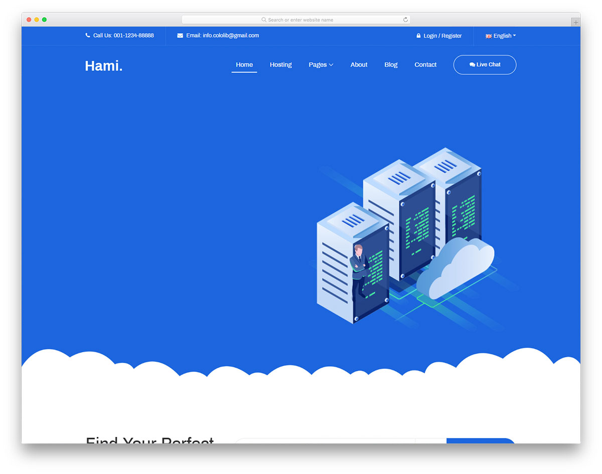This screenshot has width=602, height=474.
Task: Close the browser window with the red button
Action: 29,20
